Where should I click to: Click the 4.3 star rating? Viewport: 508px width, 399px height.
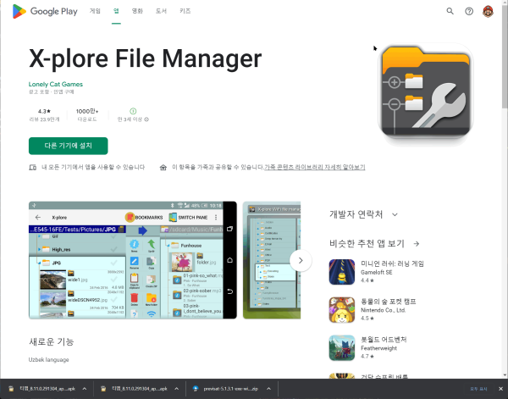click(x=44, y=111)
